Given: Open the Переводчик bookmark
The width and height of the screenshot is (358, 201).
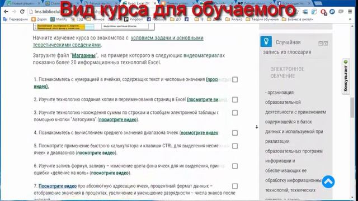Looking at the screenshot, I should click(15, 20).
